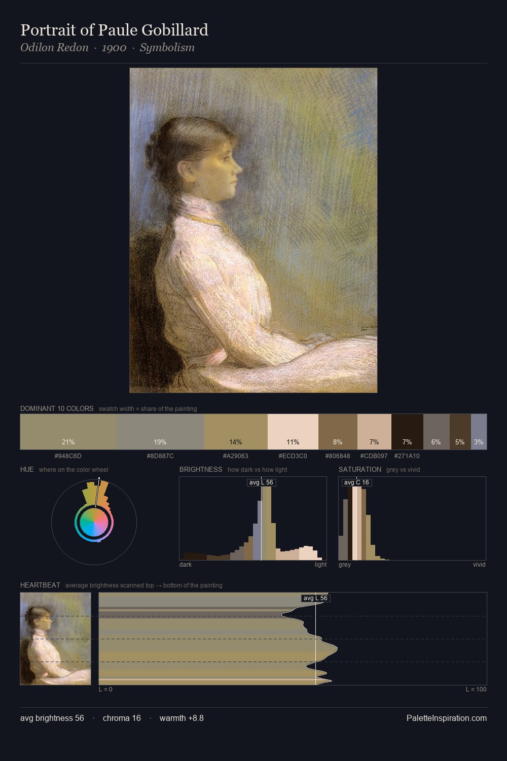Click the BRIGHTNESS section heading
The width and height of the screenshot is (507, 761).
(201, 469)
